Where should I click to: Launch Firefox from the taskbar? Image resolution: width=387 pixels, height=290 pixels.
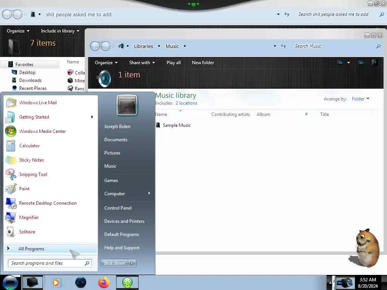point(104,282)
